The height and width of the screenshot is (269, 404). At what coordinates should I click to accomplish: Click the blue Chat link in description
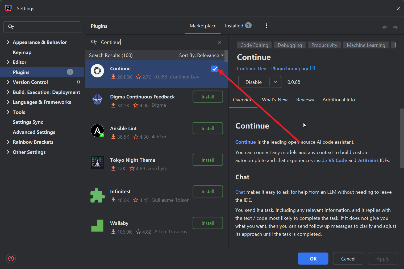tap(240, 192)
